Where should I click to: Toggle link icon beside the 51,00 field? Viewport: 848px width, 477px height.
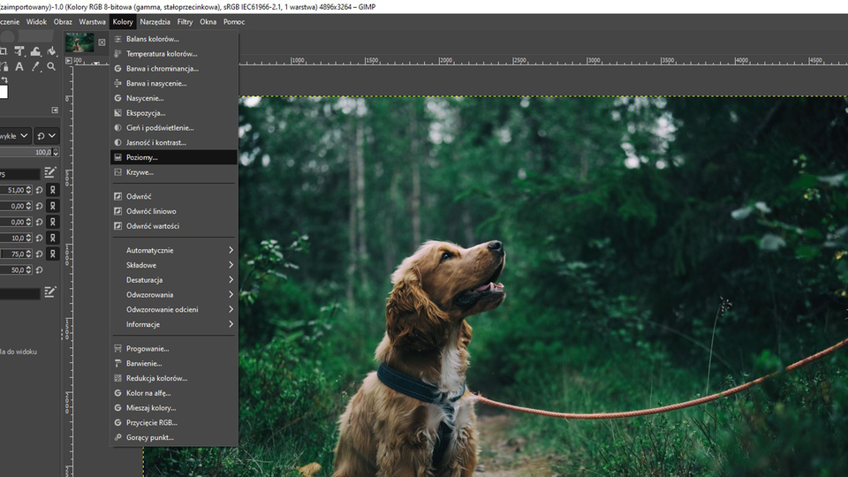pyautogui.click(x=52, y=190)
